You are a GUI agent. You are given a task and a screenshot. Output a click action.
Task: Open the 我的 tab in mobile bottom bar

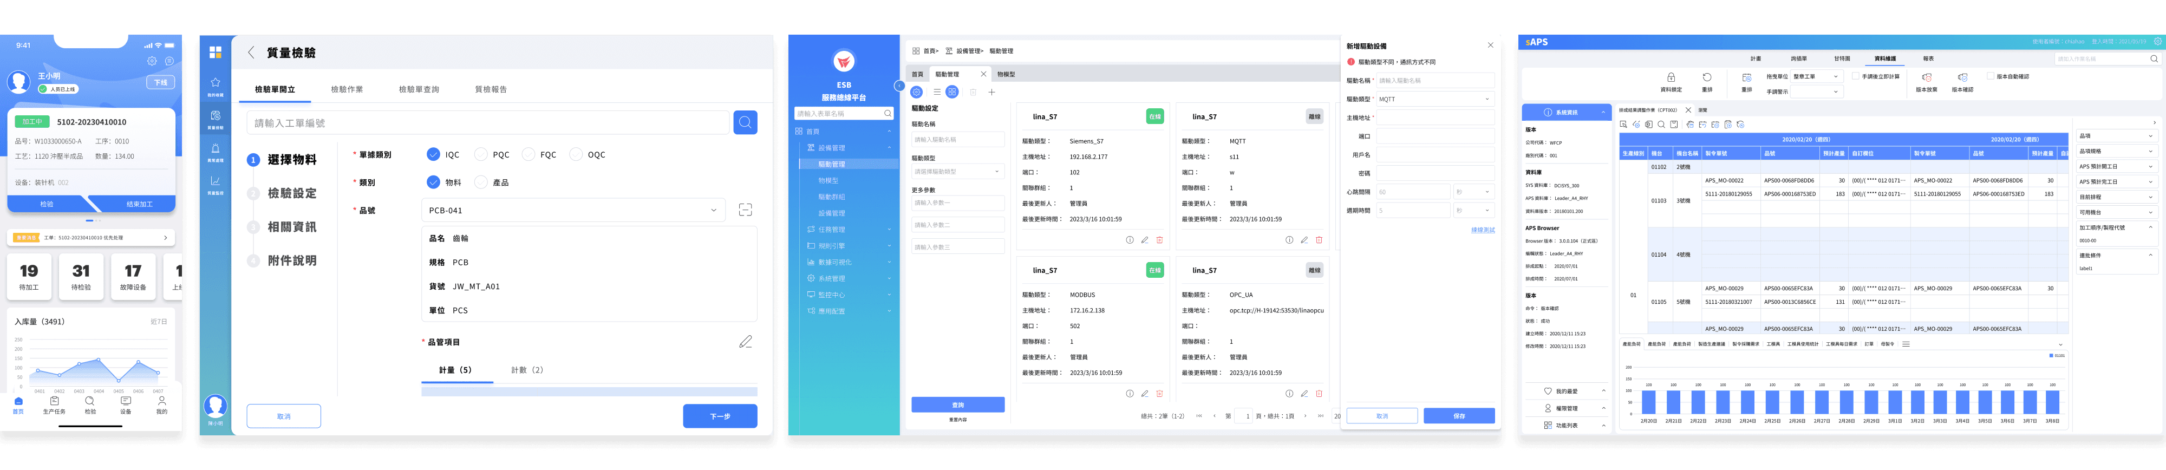(x=161, y=405)
